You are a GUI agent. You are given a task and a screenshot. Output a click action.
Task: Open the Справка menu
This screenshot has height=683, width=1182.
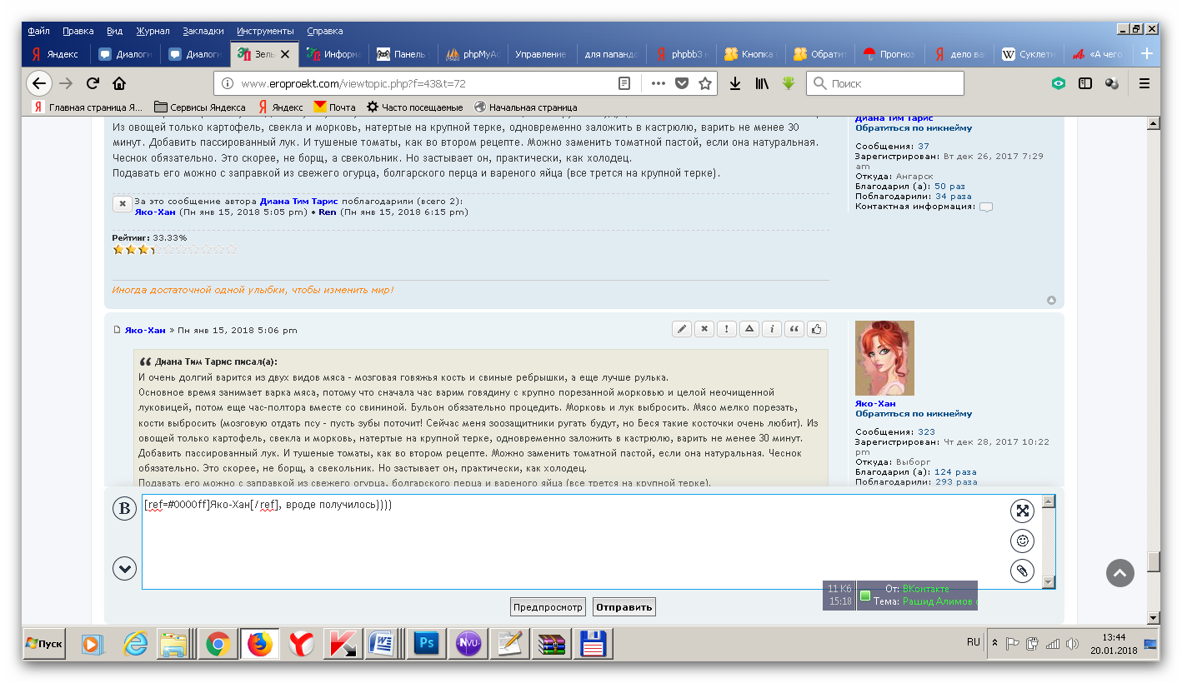click(x=324, y=31)
